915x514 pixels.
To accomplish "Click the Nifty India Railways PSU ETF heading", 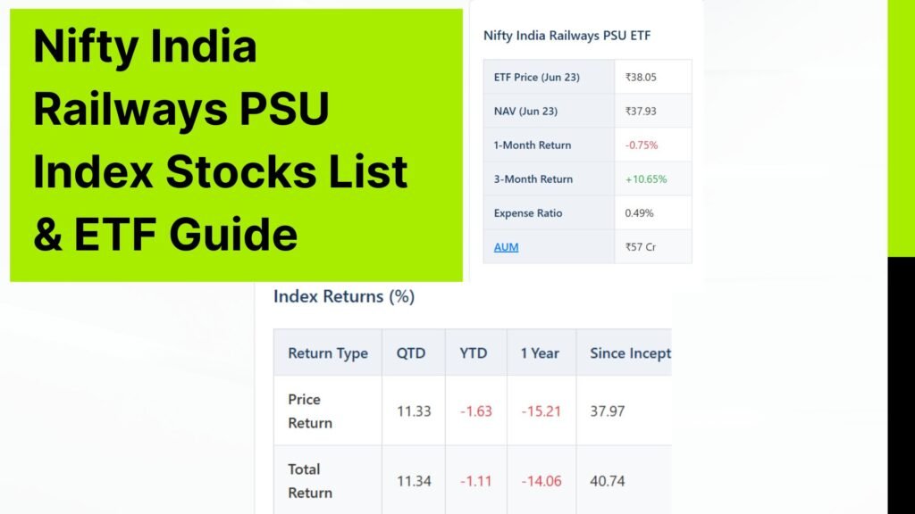I will [x=567, y=36].
